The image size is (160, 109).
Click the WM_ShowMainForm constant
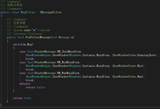pyautogui.click(x=69, y=52)
